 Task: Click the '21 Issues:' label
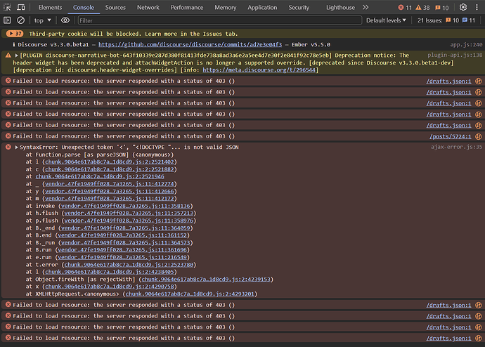tap(429, 20)
